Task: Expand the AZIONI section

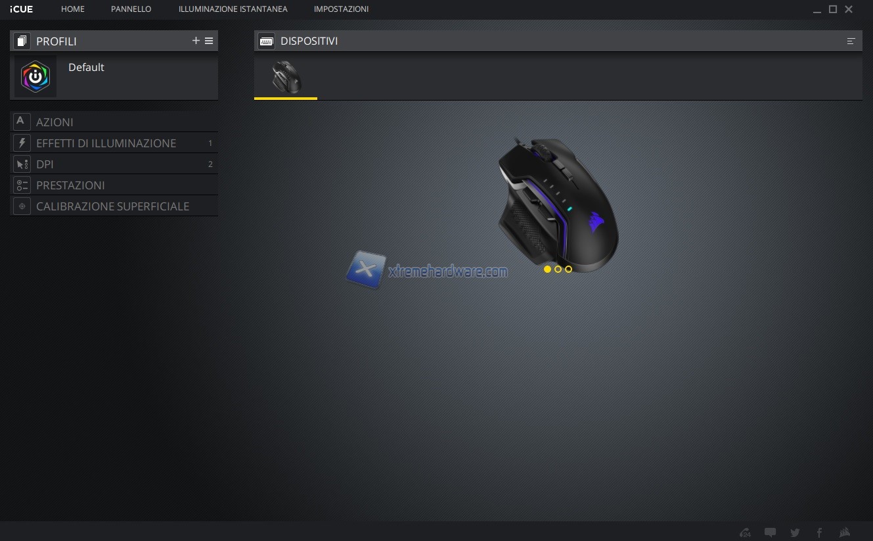Action: 55,122
